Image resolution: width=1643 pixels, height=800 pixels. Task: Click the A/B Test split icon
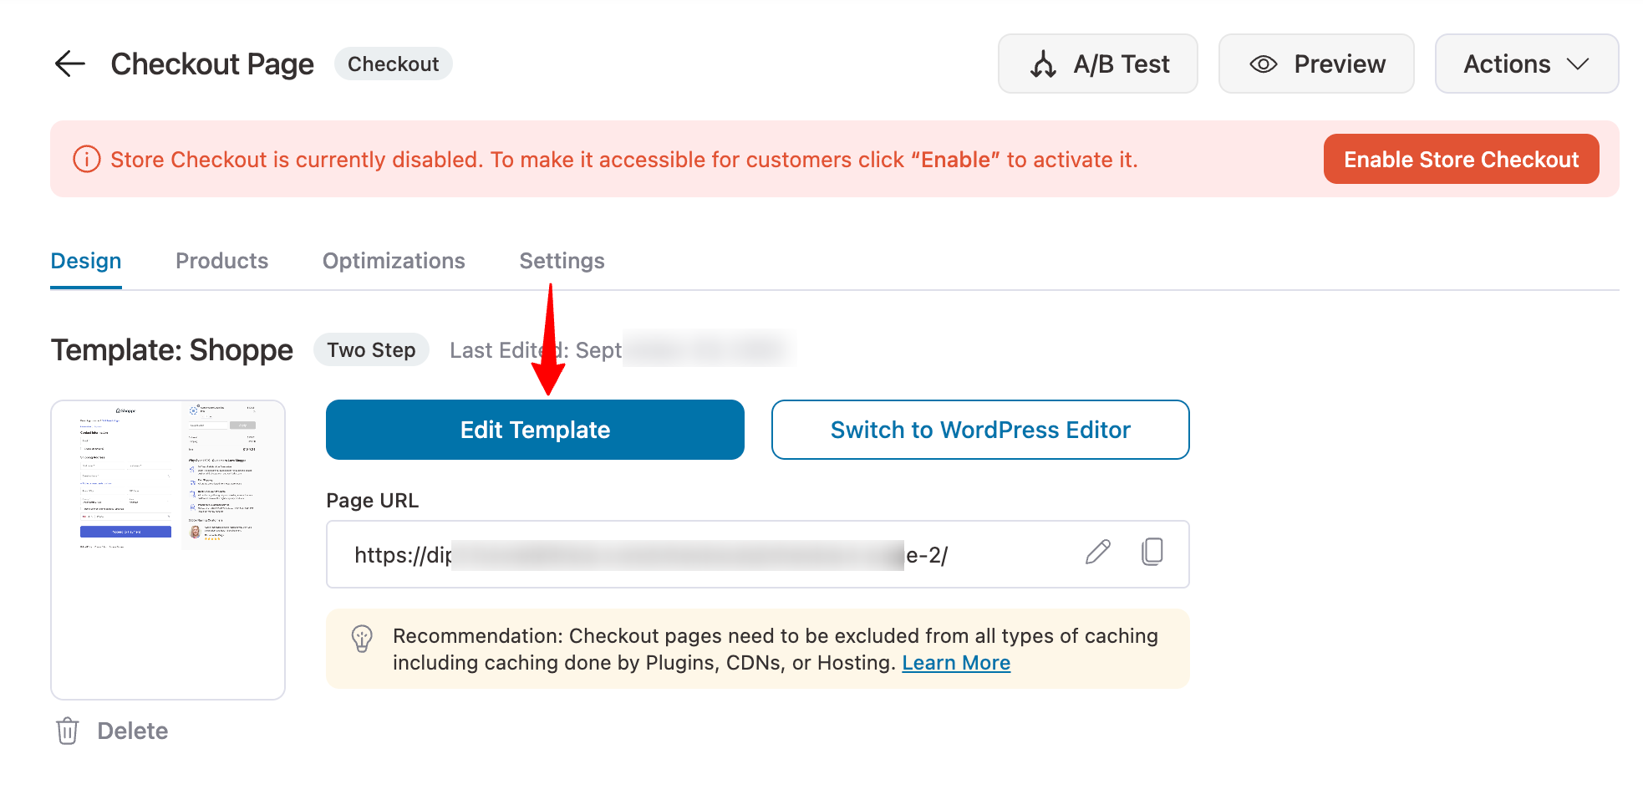pyautogui.click(x=1043, y=64)
